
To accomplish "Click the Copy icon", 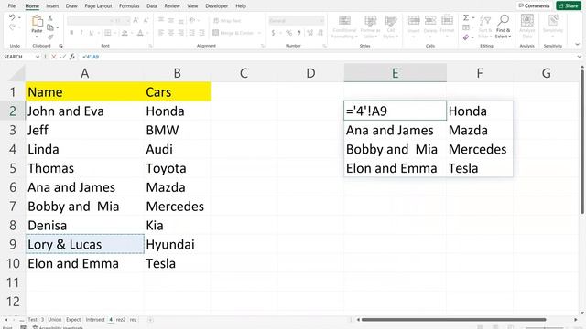I will tap(50, 27).
